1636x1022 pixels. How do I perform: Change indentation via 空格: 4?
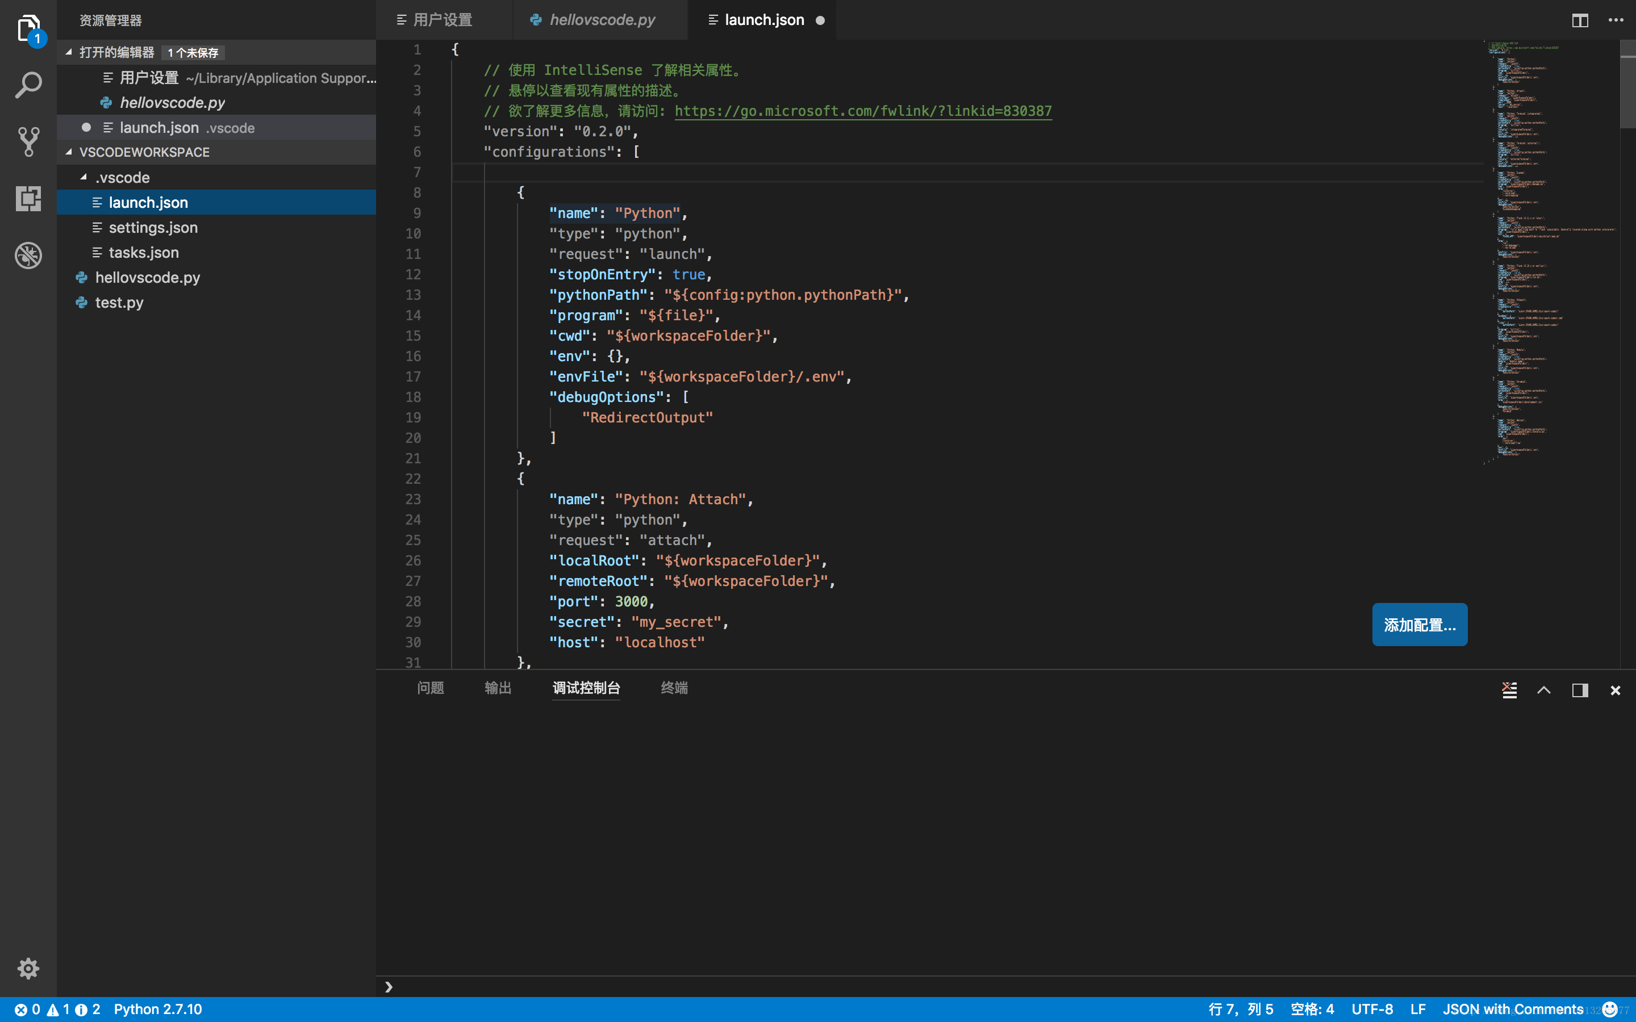[x=1312, y=1009]
